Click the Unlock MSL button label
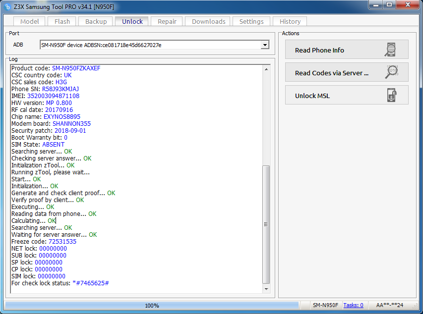 pyautogui.click(x=312, y=96)
